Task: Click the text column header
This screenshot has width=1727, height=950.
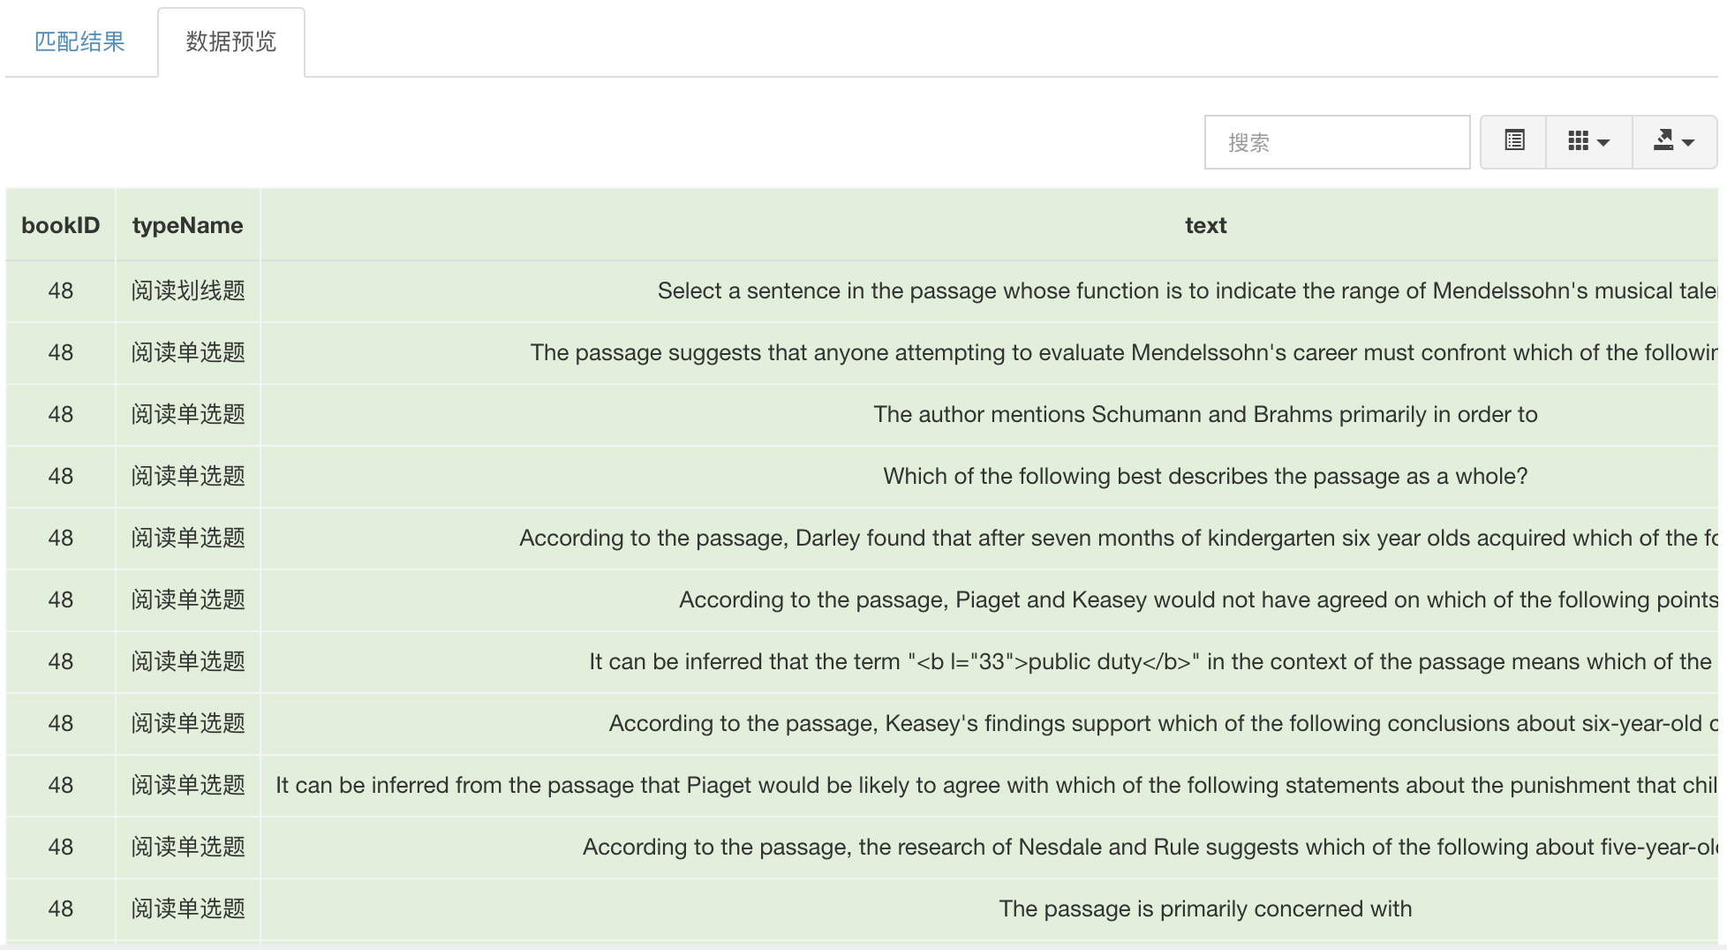Action: pos(1205,225)
